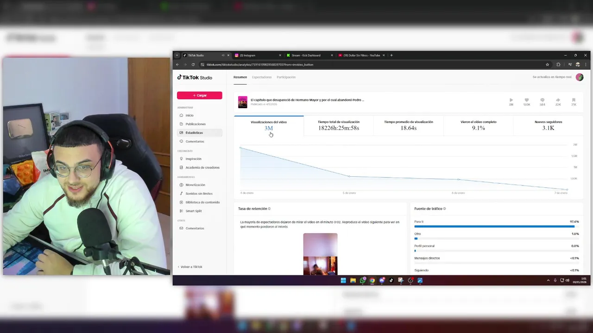Click the browser address bar URL
Screen dimensions: 593x333
pos(259,65)
